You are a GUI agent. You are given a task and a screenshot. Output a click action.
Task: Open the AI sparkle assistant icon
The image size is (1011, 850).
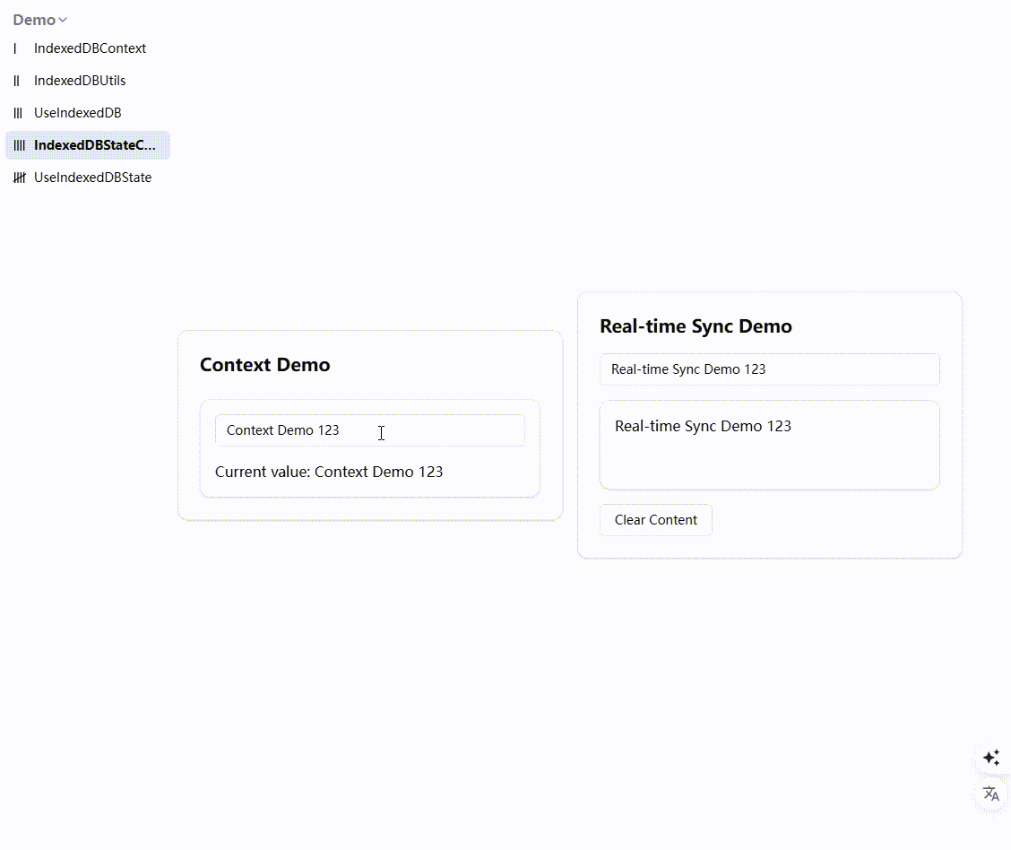coord(991,757)
